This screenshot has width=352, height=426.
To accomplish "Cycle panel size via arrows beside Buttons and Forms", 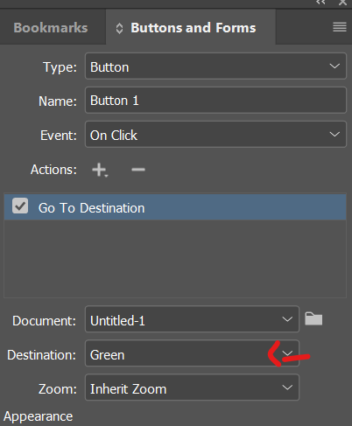I will pos(119,28).
